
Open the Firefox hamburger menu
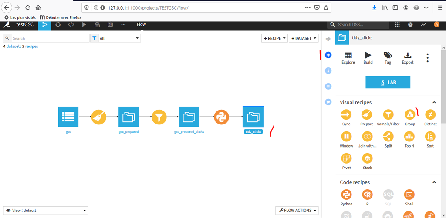(x=440, y=8)
